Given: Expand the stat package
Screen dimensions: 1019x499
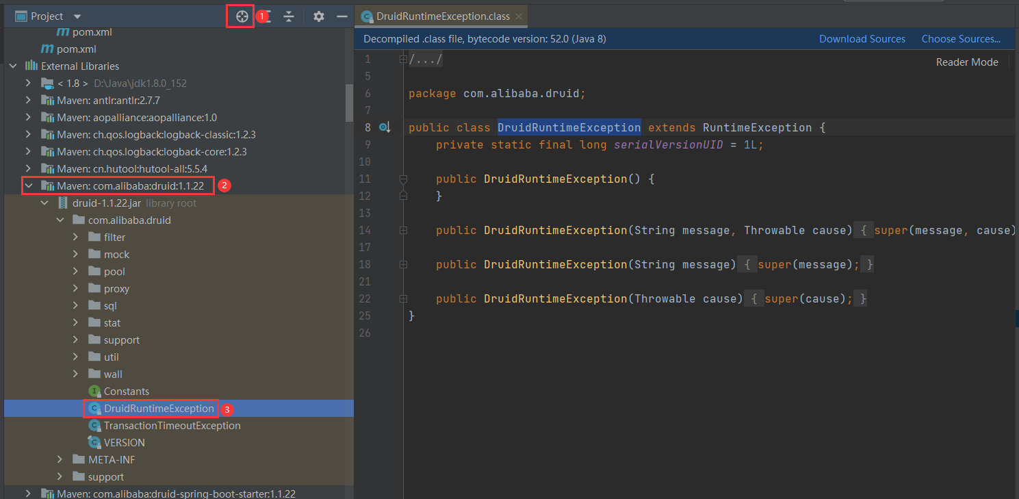Looking at the screenshot, I should click(x=75, y=323).
